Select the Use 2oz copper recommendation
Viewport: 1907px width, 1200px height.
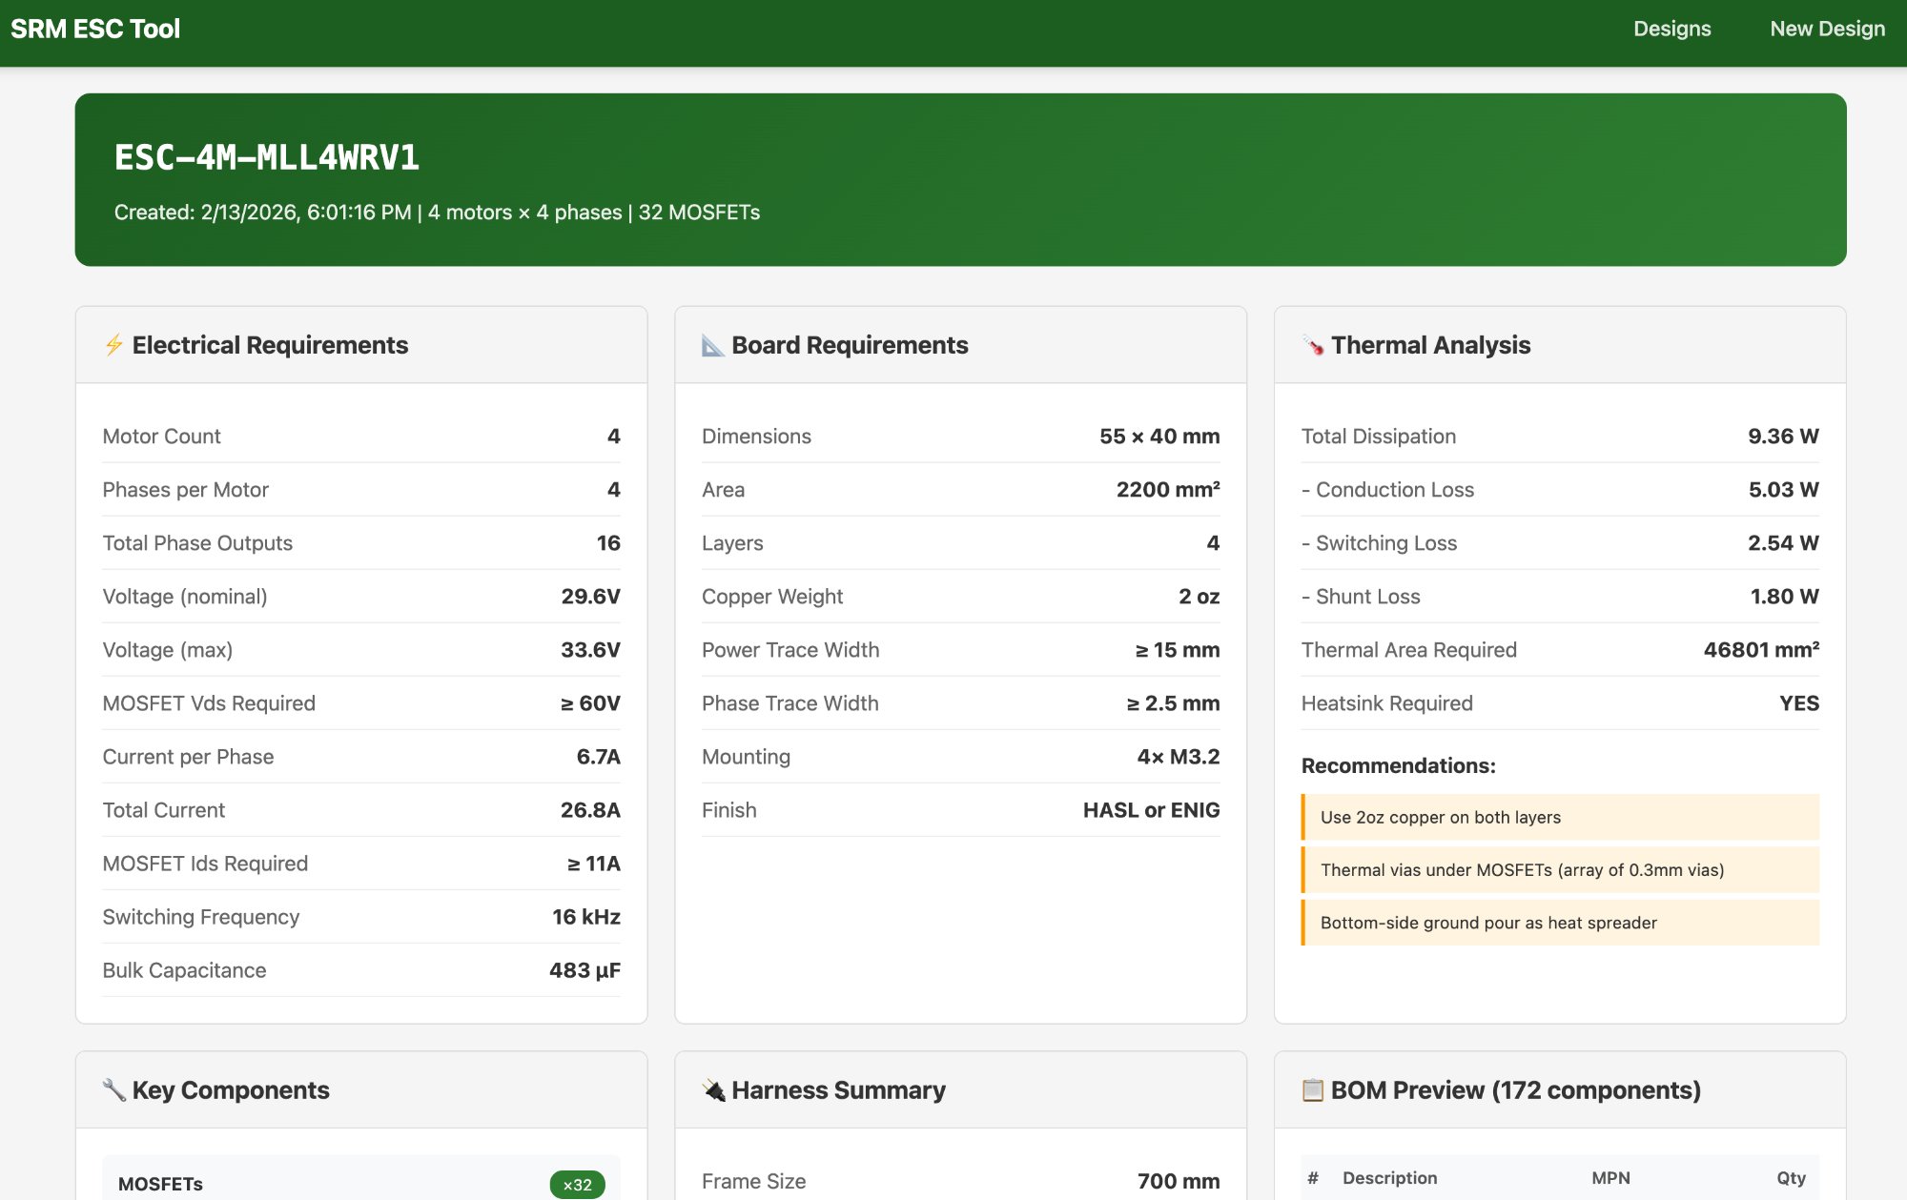(x=1441, y=817)
